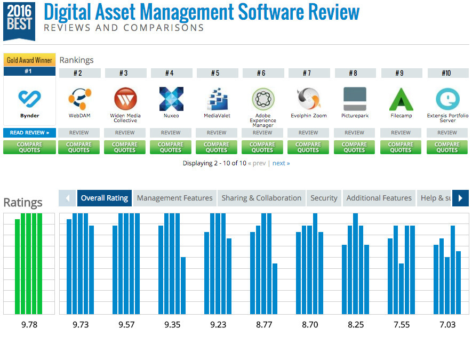The image size is (472, 344).
Task: Click the Adobe Experience Manager logo
Action: tap(263, 99)
